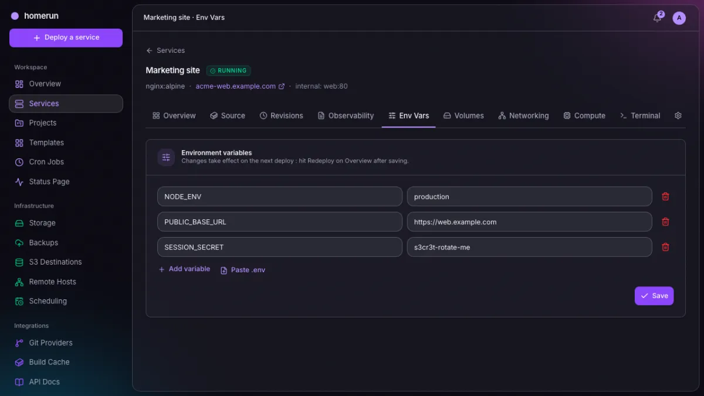Click the internal: web:80 text
Screen dimensions: 704x396
(x=321, y=86)
